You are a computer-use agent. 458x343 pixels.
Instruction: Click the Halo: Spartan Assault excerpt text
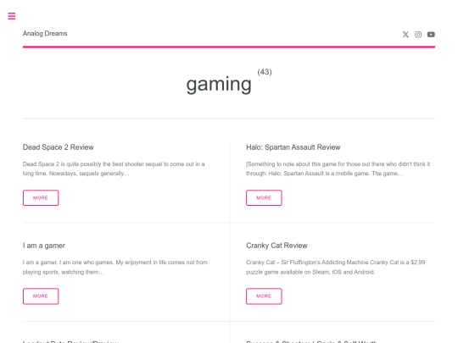pos(338,169)
